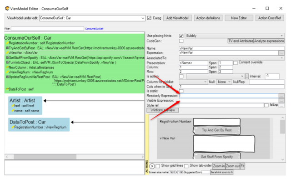
Task: Expand the AssociatedTo dropdown
Action: (281, 58)
